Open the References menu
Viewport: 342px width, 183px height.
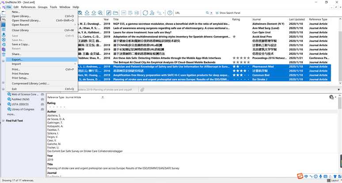(x=28, y=7)
